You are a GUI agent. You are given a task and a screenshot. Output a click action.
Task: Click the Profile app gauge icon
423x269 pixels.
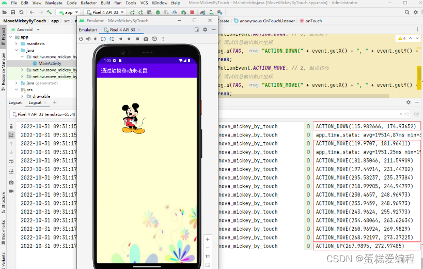(175, 12)
